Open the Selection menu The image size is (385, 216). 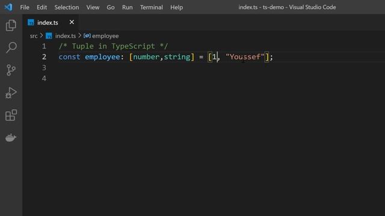point(67,7)
